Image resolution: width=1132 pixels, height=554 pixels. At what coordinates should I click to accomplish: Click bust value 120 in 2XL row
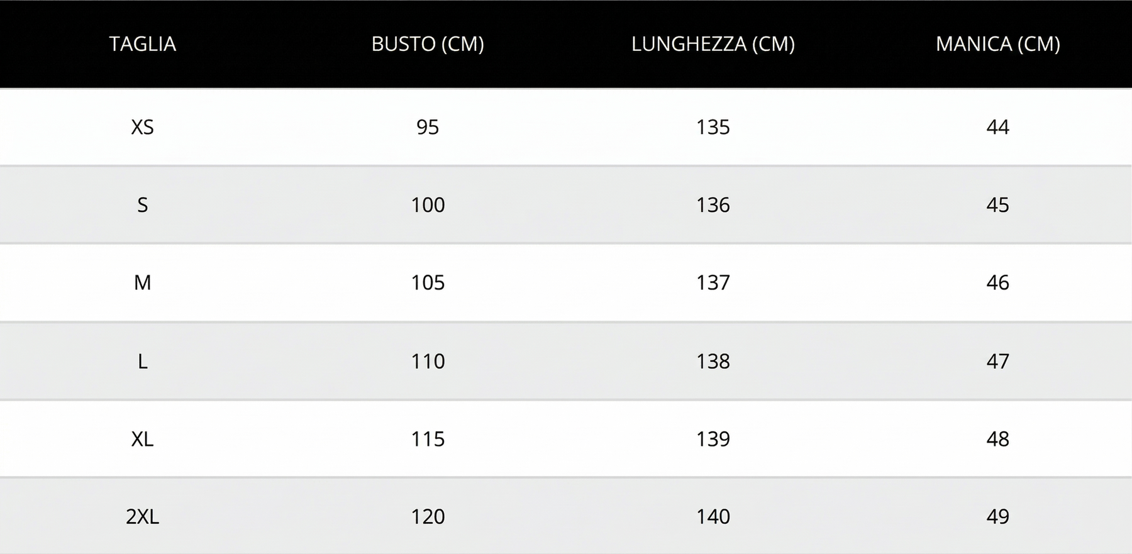point(428,516)
